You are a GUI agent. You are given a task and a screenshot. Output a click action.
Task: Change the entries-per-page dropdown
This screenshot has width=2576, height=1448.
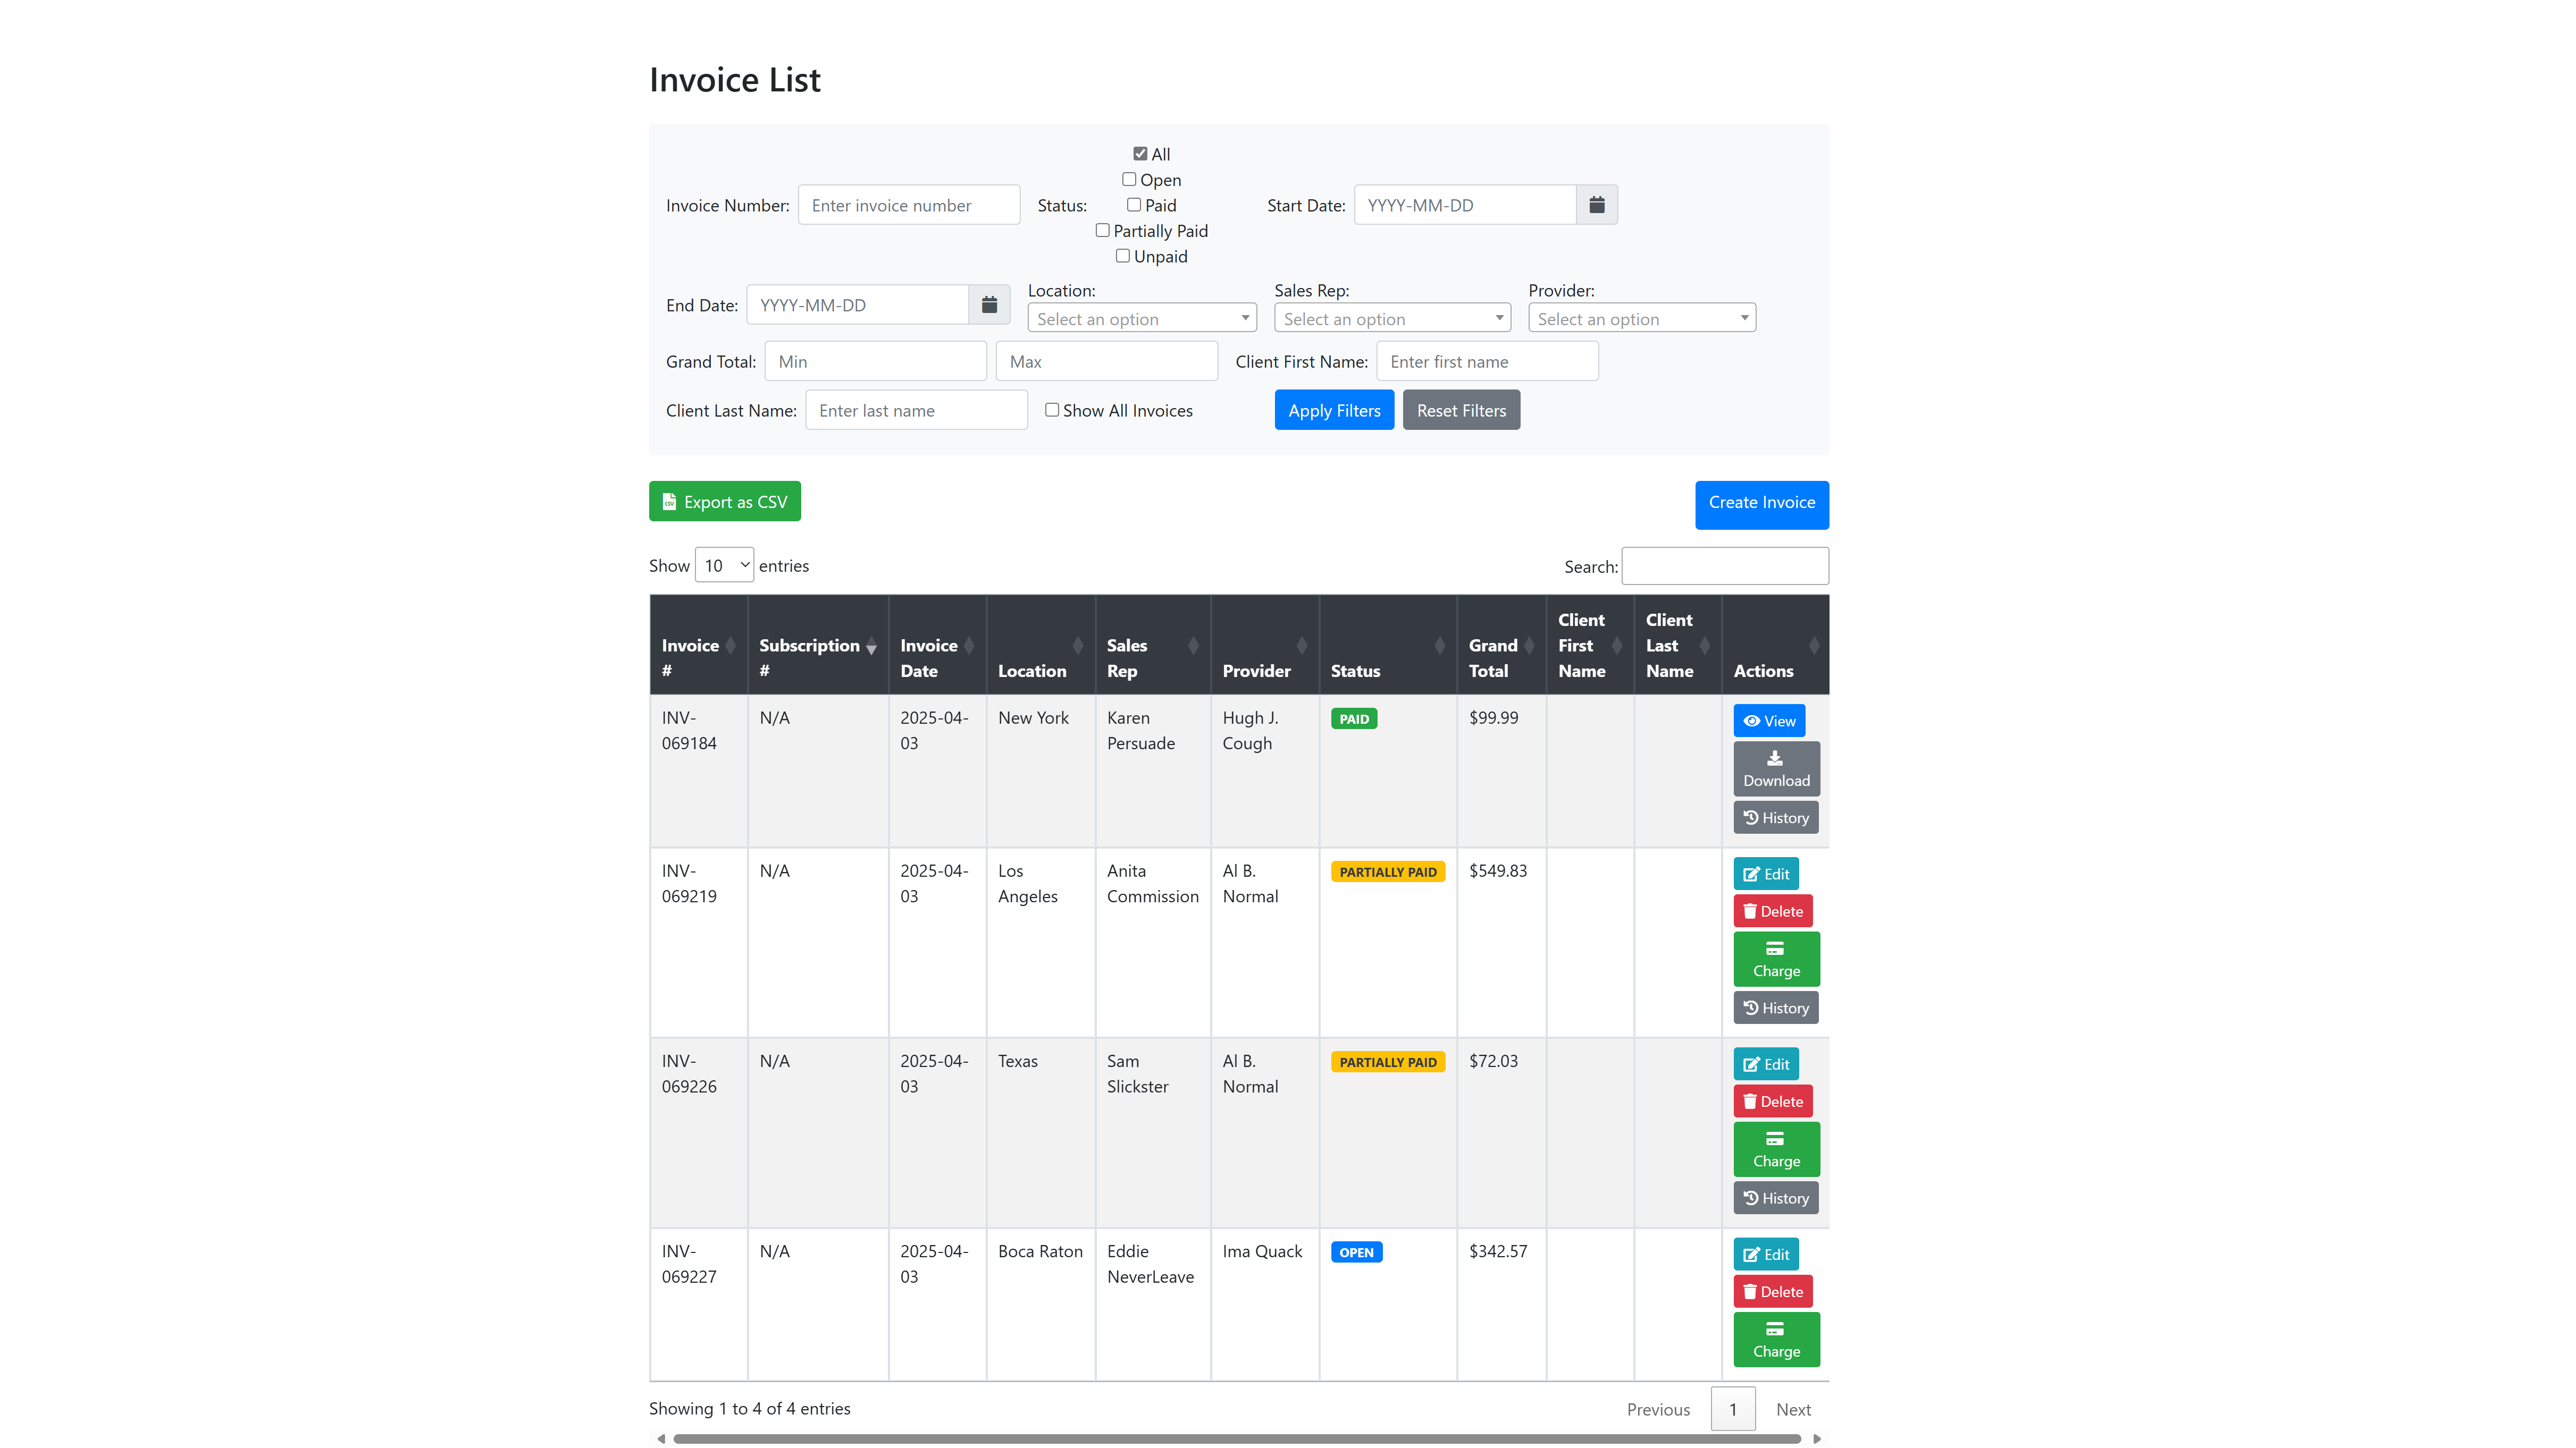[x=724, y=565]
